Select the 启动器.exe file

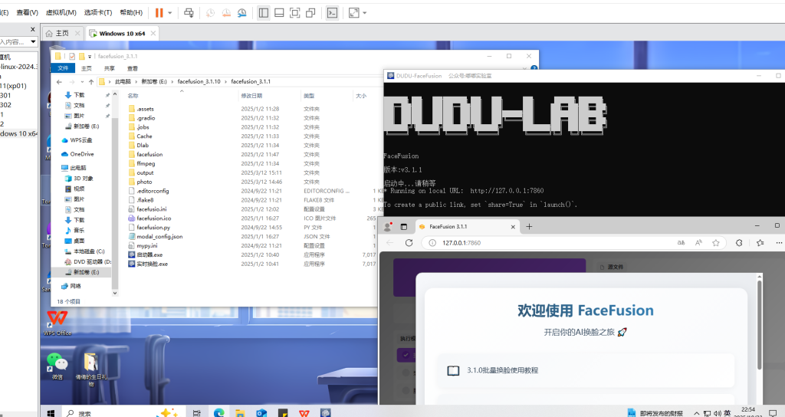tap(149, 254)
